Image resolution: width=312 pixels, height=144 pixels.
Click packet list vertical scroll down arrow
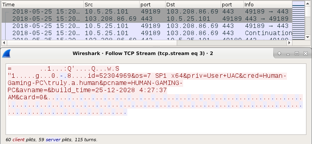coord(308,37)
